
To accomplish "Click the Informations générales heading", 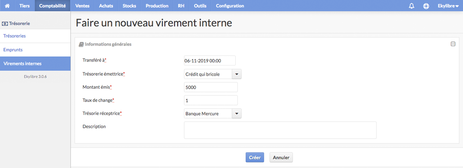I will click(108, 44).
